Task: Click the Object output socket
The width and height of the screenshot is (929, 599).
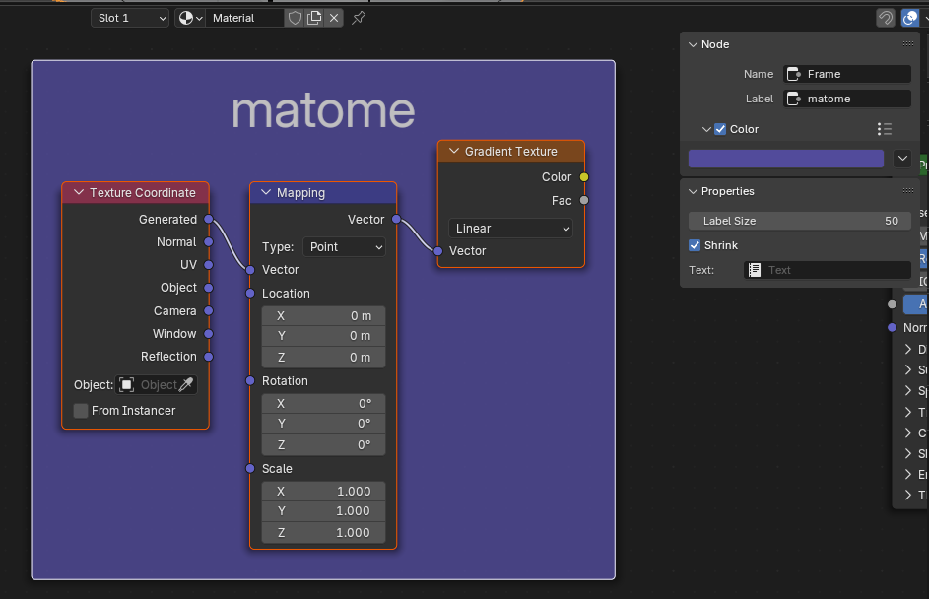Action: click(209, 288)
